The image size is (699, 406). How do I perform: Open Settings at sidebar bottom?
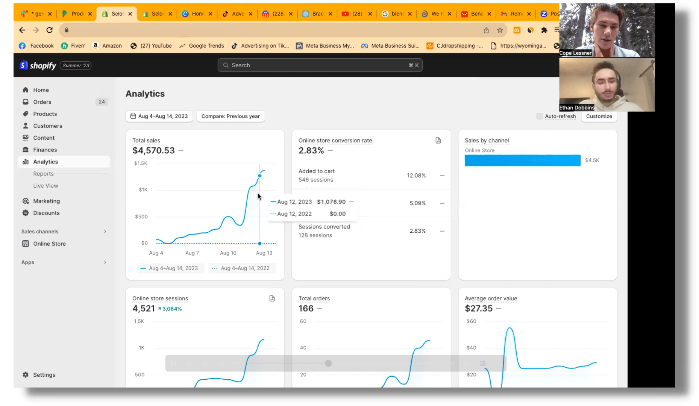pyautogui.click(x=44, y=375)
